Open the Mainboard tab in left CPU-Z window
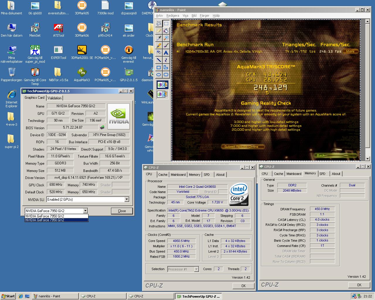The height and width of the screenshot is (300, 375). click(178, 175)
